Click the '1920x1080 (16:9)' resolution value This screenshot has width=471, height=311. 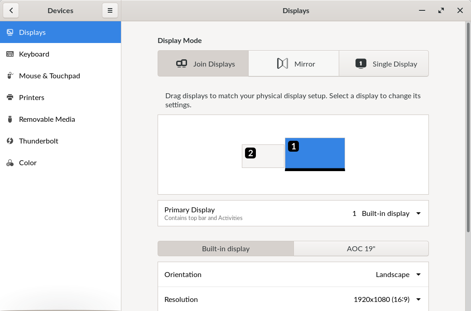pos(381,299)
